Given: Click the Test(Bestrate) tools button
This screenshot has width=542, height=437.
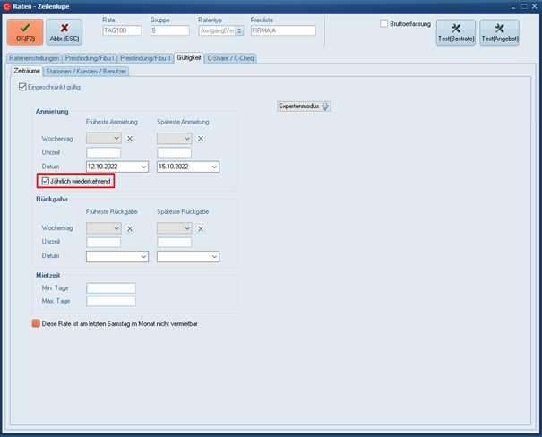Looking at the screenshot, I should pos(455,33).
